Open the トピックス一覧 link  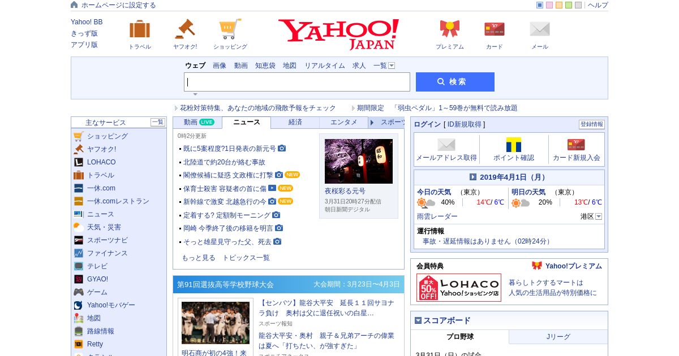click(x=246, y=258)
